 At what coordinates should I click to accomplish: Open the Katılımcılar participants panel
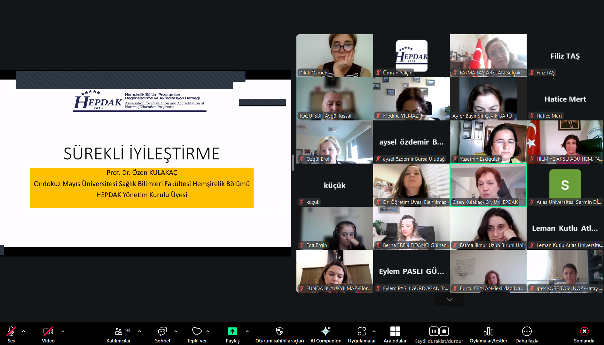click(119, 334)
